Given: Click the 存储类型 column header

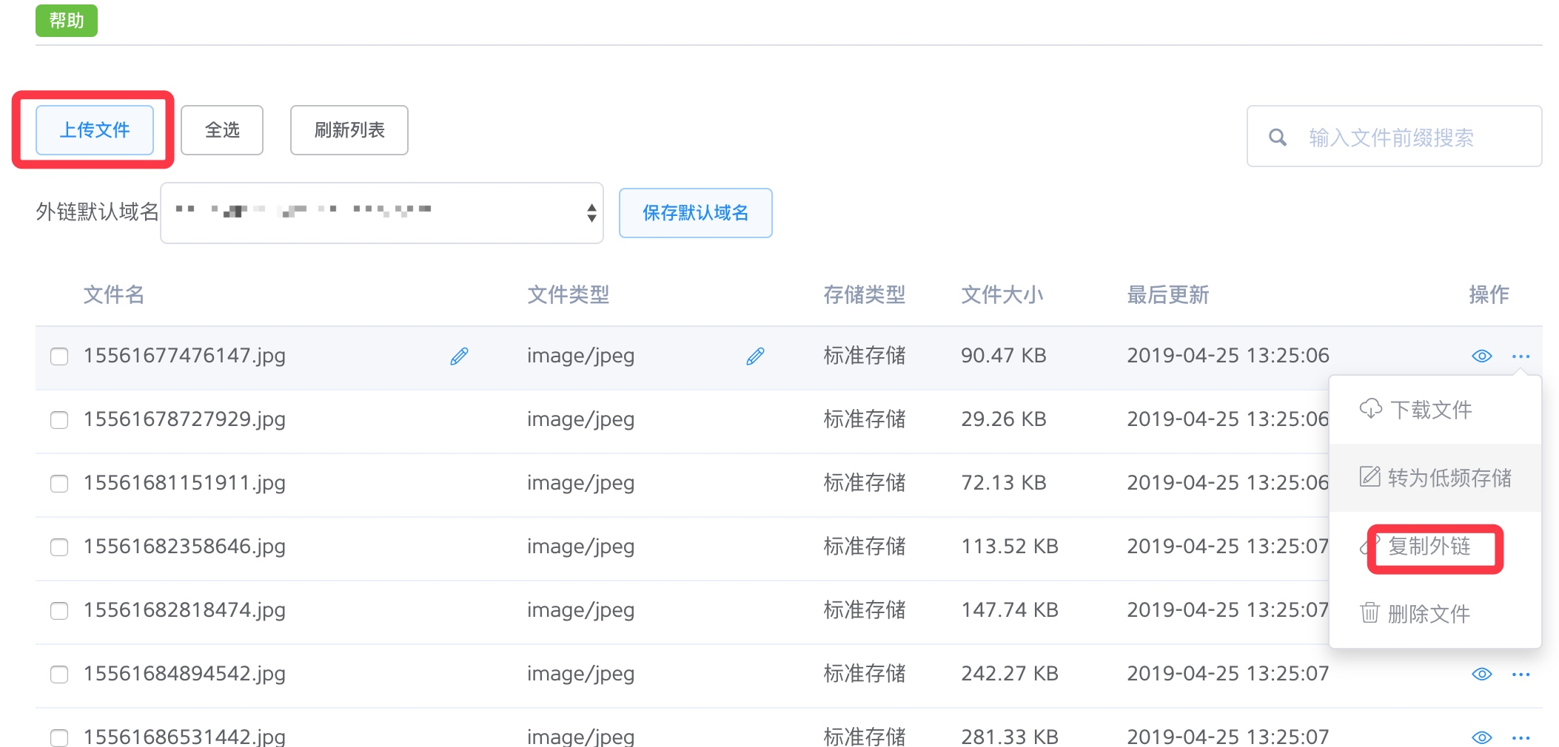Looking at the screenshot, I should (865, 295).
